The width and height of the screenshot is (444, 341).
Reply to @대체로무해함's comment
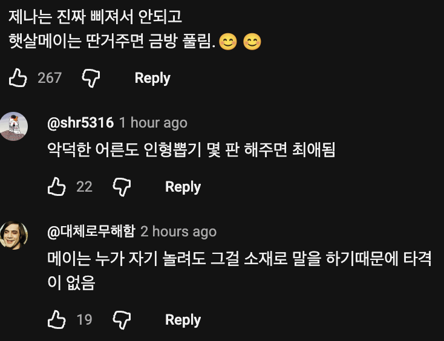(183, 320)
